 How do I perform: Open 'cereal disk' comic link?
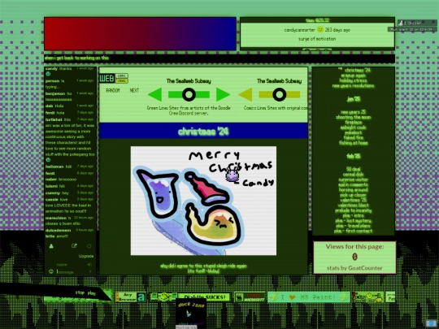tap(353, 175)
